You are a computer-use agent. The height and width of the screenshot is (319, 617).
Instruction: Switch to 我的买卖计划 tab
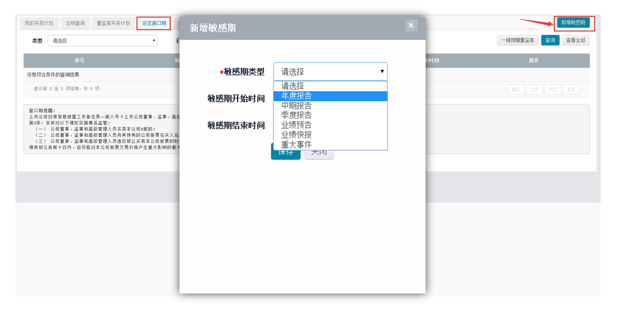pyautogui.click(x=39, y=23)
